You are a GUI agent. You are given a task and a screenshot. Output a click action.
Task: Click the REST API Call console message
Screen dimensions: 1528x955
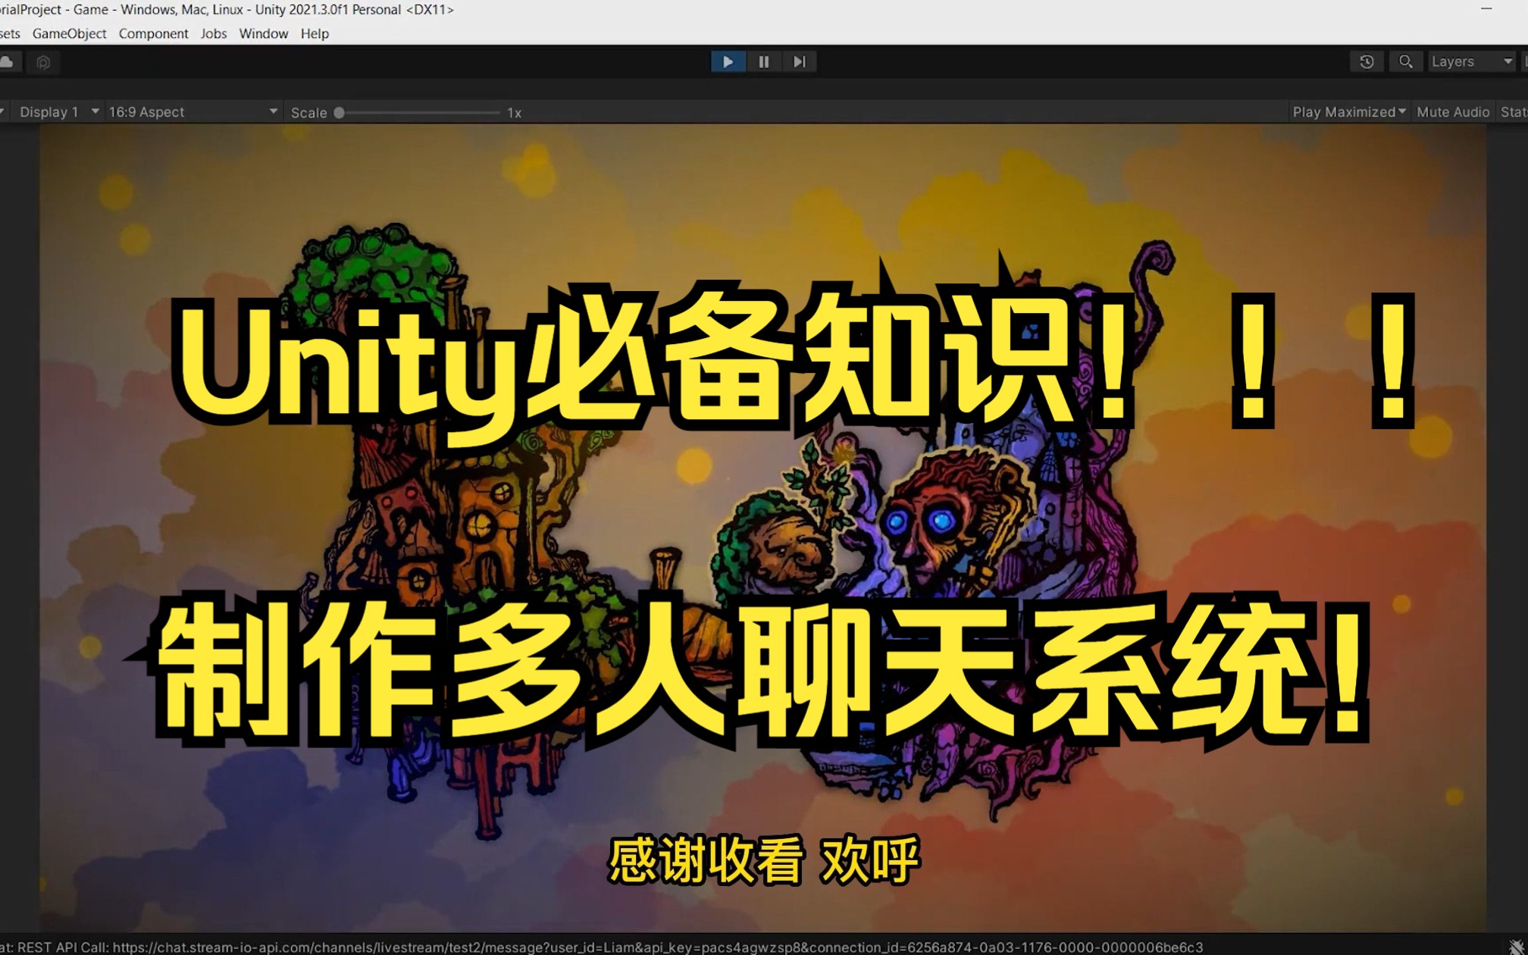(602, 947)
